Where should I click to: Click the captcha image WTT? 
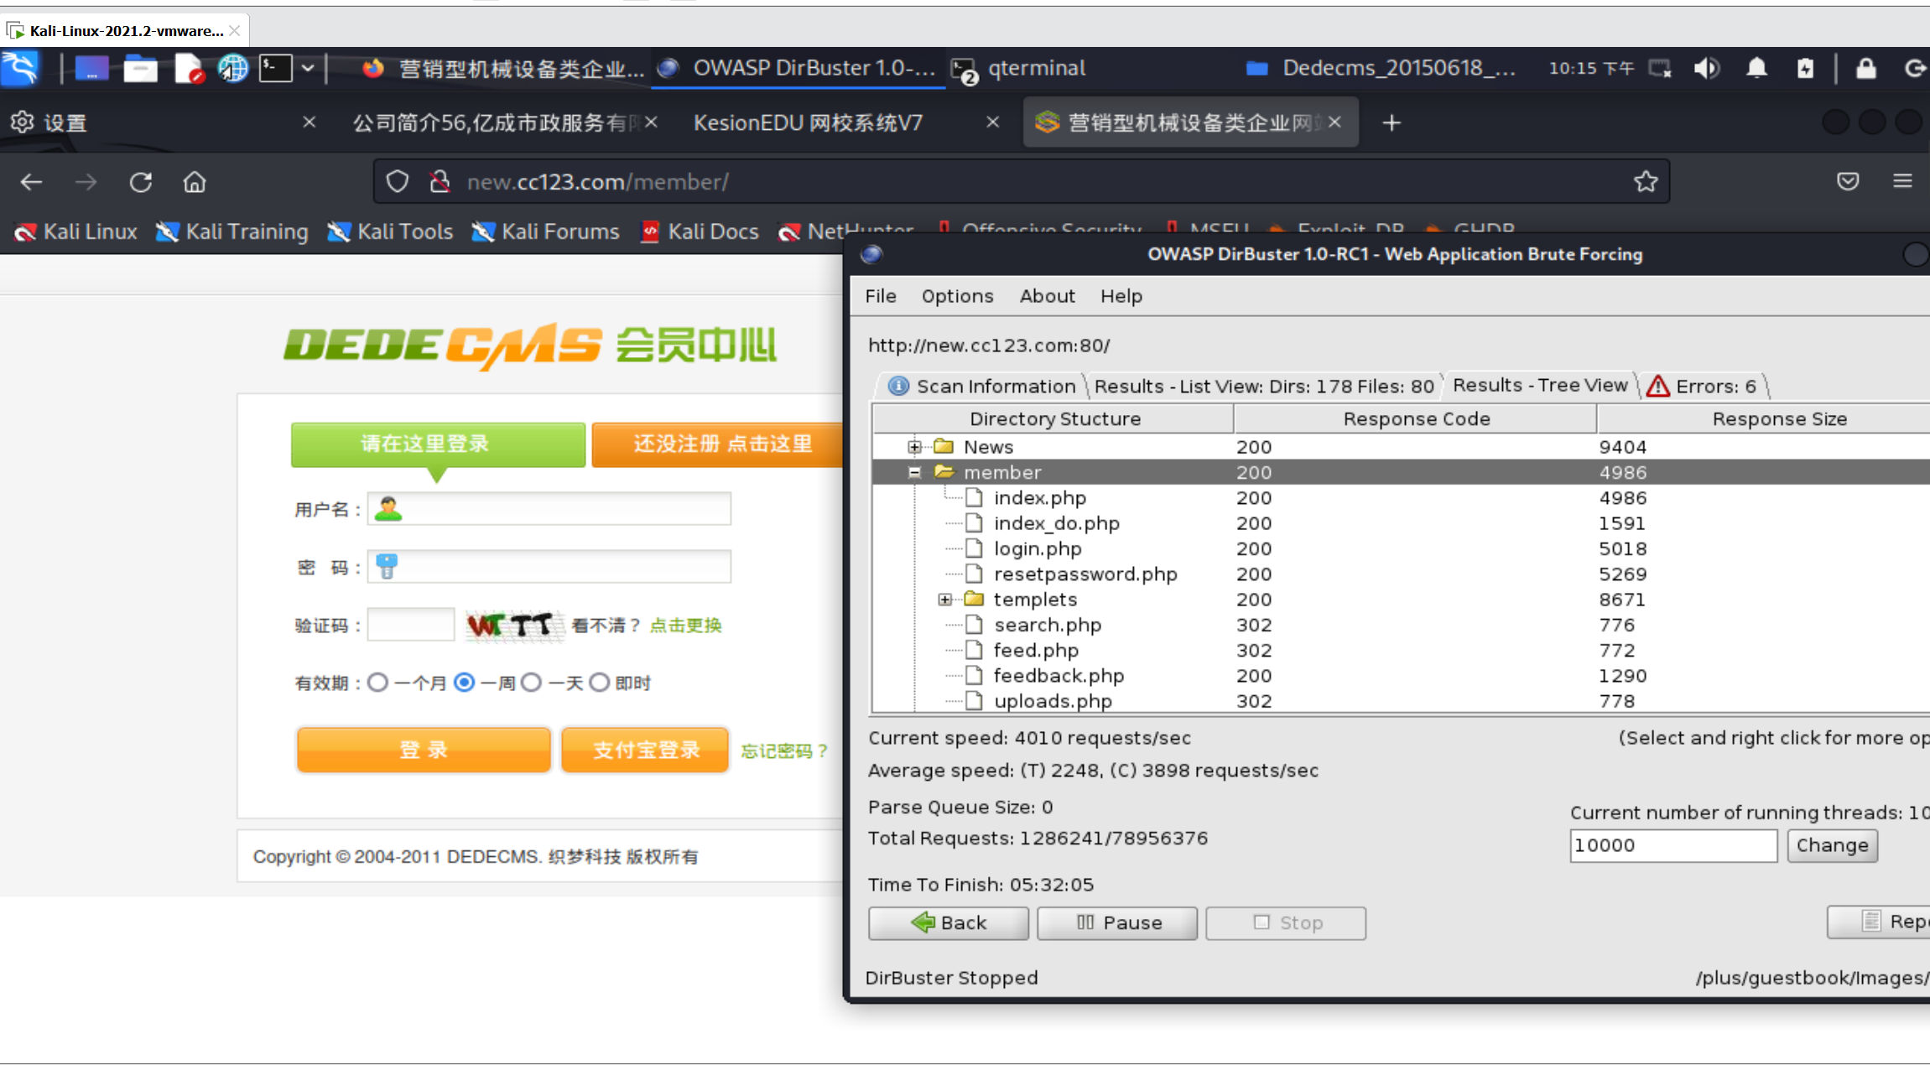pyautogui.click(x=513, y=625)
